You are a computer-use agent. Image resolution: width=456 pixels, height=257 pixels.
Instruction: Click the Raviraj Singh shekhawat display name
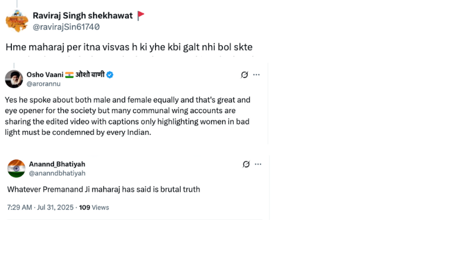82,16
